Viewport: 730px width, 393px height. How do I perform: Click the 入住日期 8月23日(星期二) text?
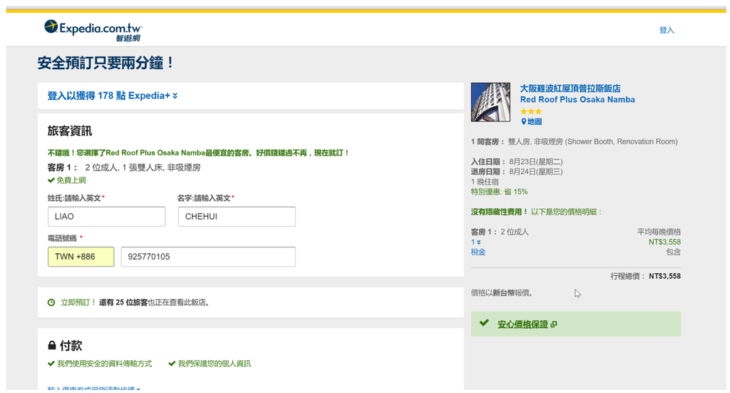(x=517, y=162)
